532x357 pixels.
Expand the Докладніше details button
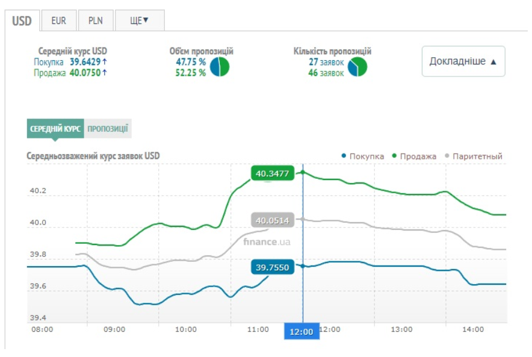click(463, 61)
